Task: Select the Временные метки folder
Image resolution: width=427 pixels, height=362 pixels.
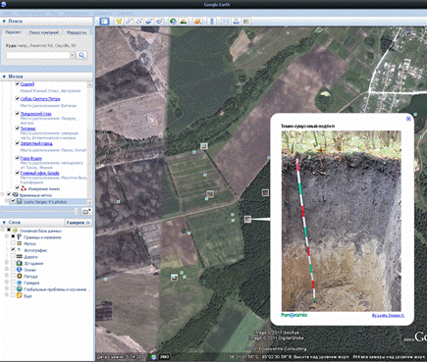Action: pos(35,195)
